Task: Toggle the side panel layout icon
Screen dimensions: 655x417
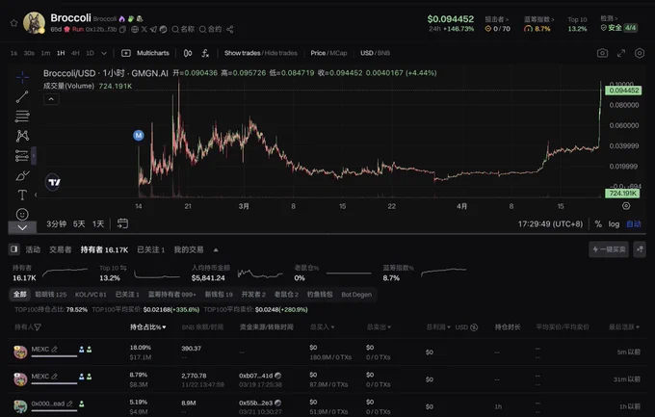Action: pyautogui.click(x=14, y=249)
